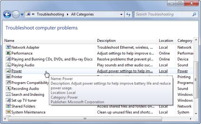Click the Refresh button beside address bar
The height and width of the screenshot is (124, 201).
pyautogui.click(x=128, y=14)
